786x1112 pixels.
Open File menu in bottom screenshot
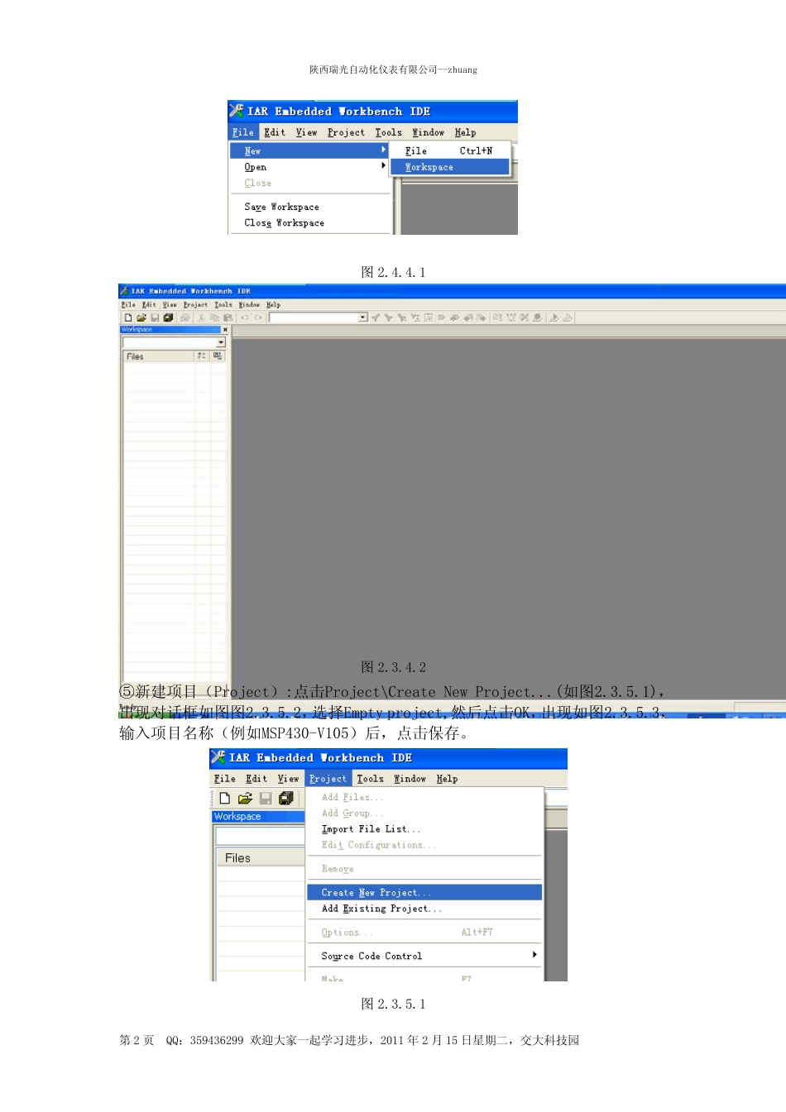tap(225, 779)
